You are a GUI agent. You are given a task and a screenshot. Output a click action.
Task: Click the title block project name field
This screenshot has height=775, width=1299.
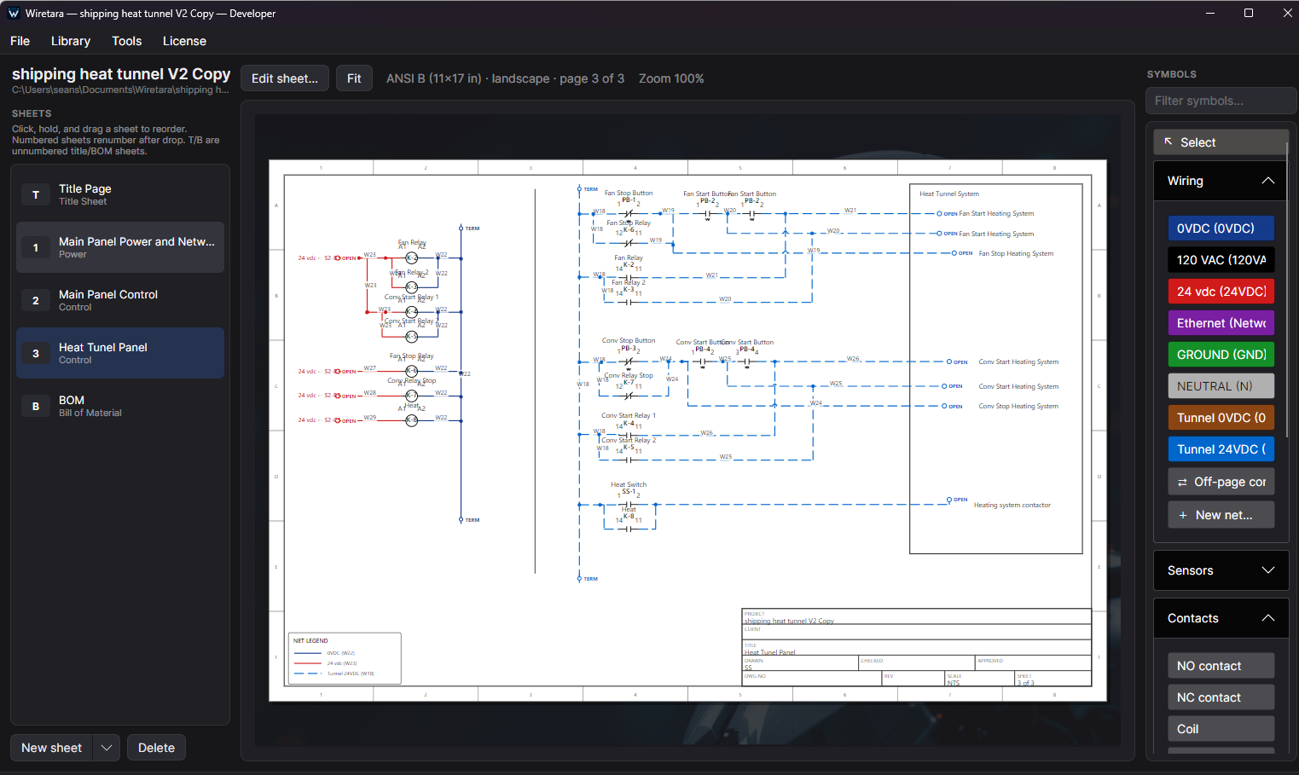[917, 617]
